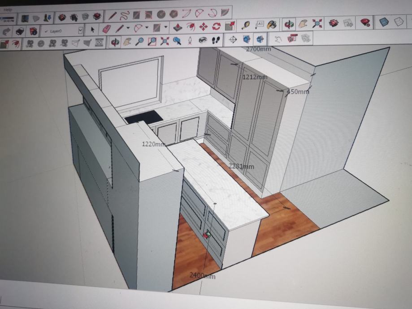Image resolution: width=412 pixels, height=309 pixels.
Task: Open the Layer0 layer dropdown
Action: (x=80, y=30)
